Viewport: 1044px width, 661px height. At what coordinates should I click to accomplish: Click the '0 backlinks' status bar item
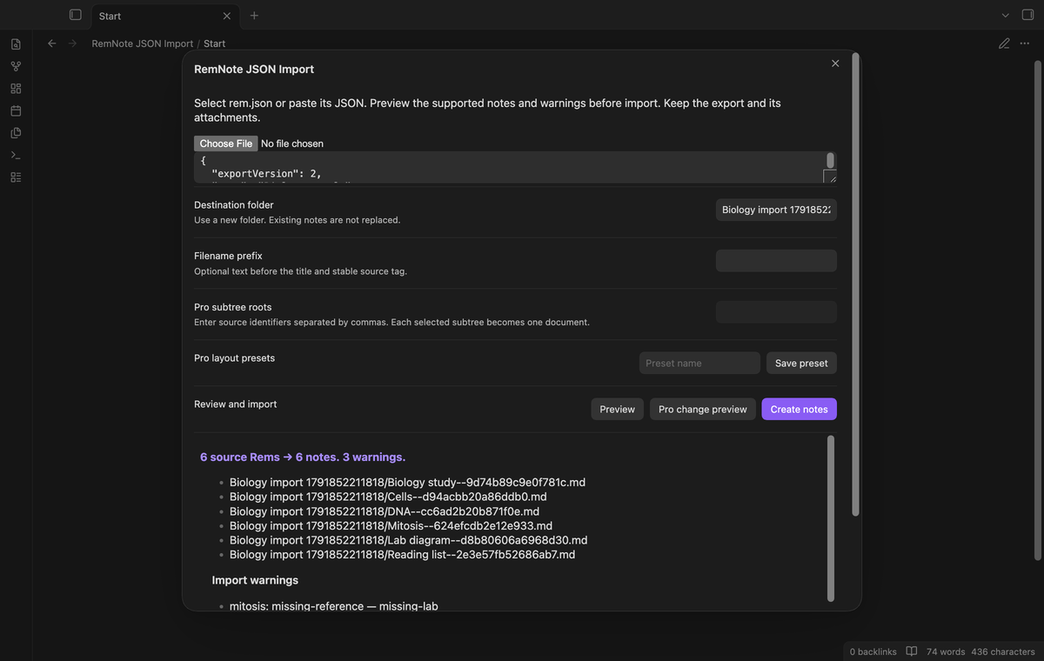(873, 651)
